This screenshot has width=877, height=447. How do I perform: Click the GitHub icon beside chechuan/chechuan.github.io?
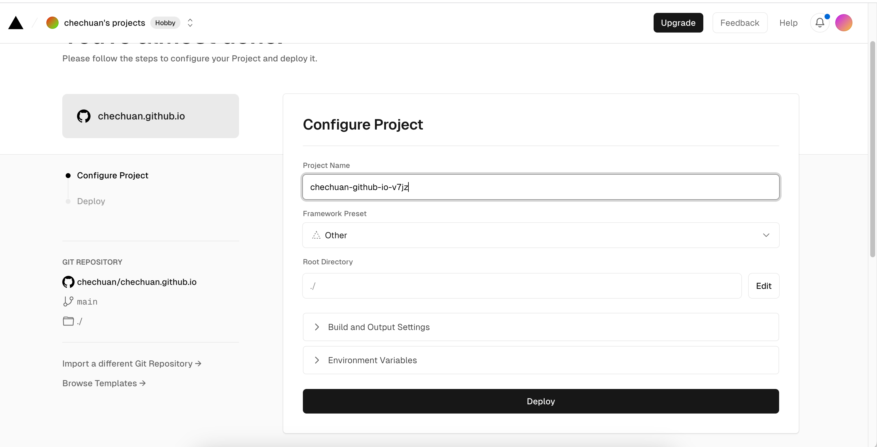[68, 282]
